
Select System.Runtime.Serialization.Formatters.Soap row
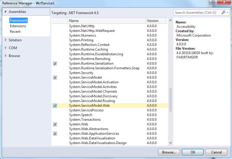click(110, 68)
